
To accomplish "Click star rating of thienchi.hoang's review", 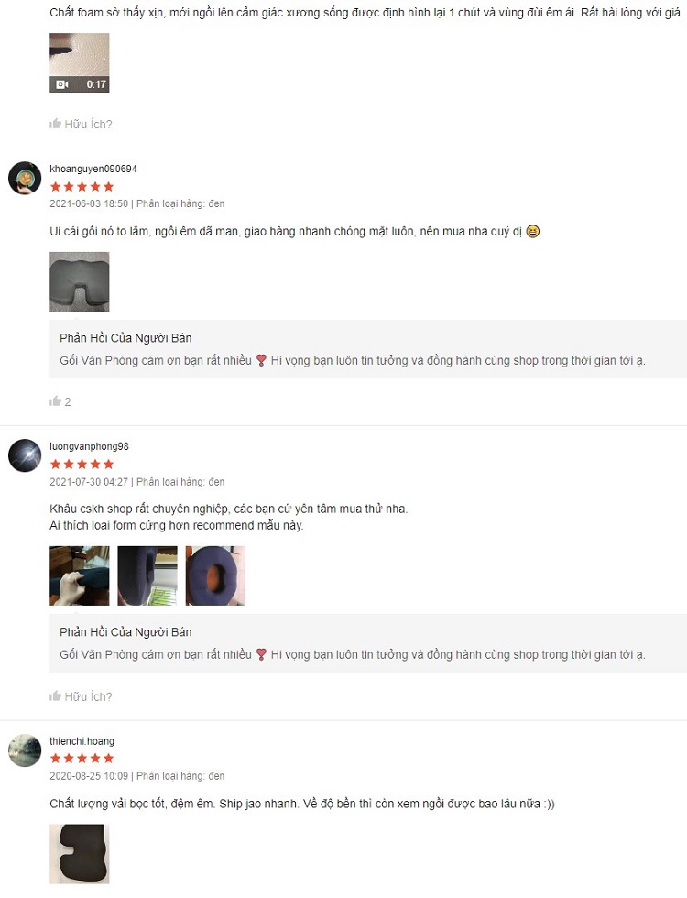I will tap(82, 759).
